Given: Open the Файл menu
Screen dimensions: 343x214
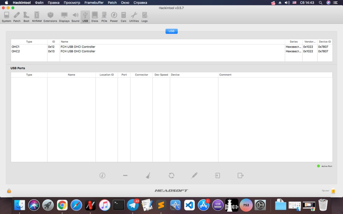Looking at the screenshot, I should point(39,3).
